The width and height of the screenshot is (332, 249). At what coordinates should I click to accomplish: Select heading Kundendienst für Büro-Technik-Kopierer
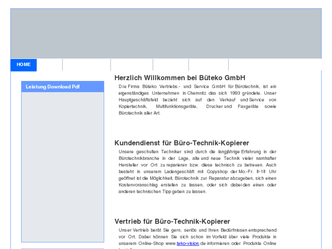[182, 143]
